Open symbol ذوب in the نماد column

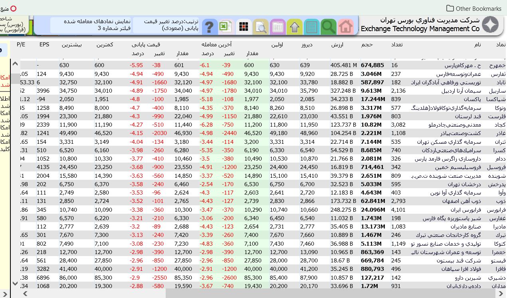[x=501, y=201]
